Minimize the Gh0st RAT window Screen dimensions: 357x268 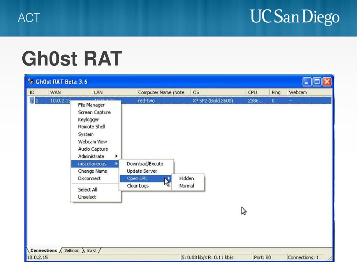[307, 82]
